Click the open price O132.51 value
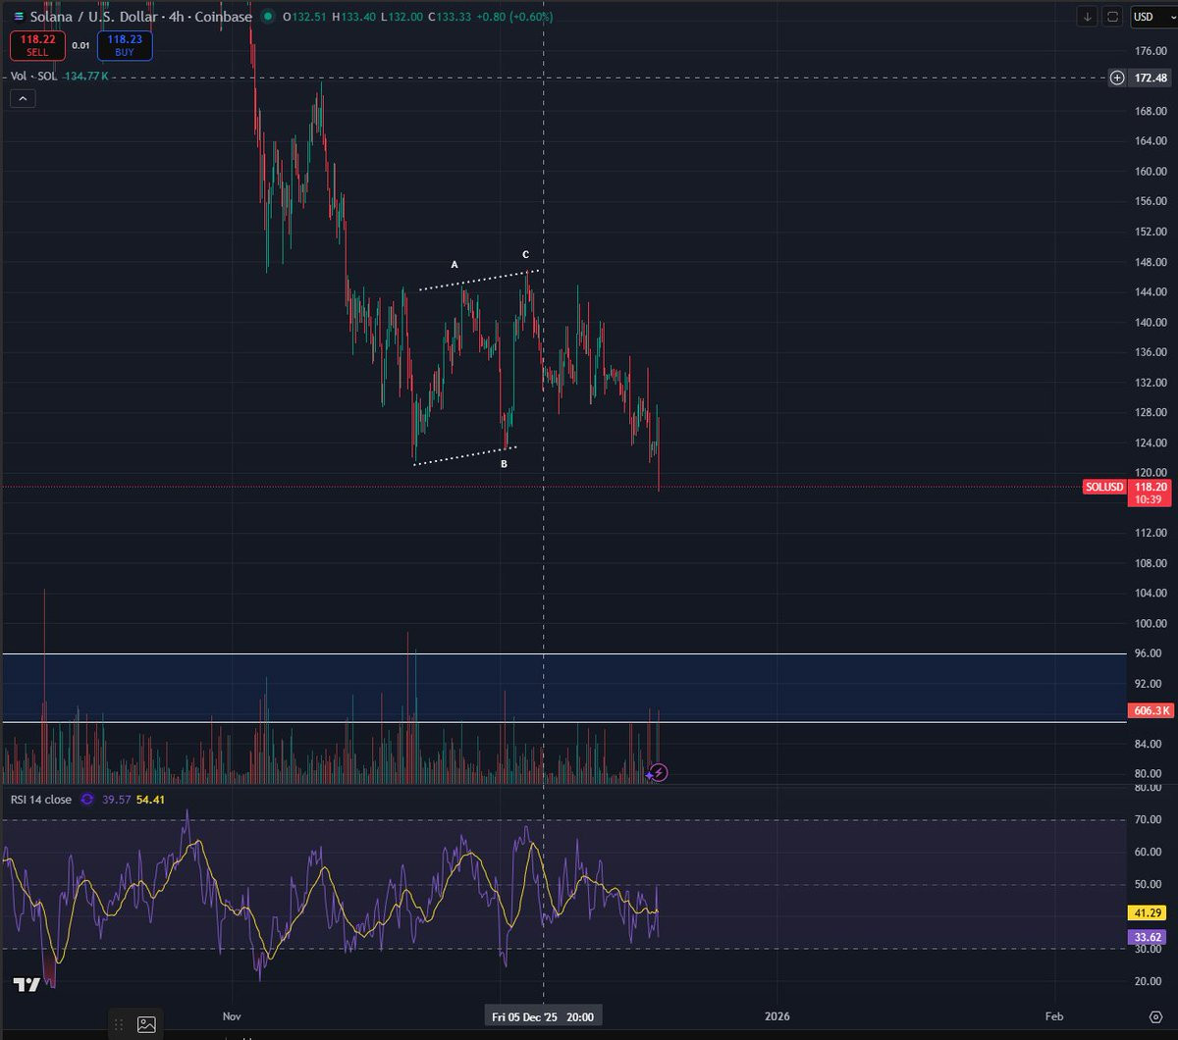Image resolution: width=1178 pixels, height=1040 pixels. (x=305, y=17)
